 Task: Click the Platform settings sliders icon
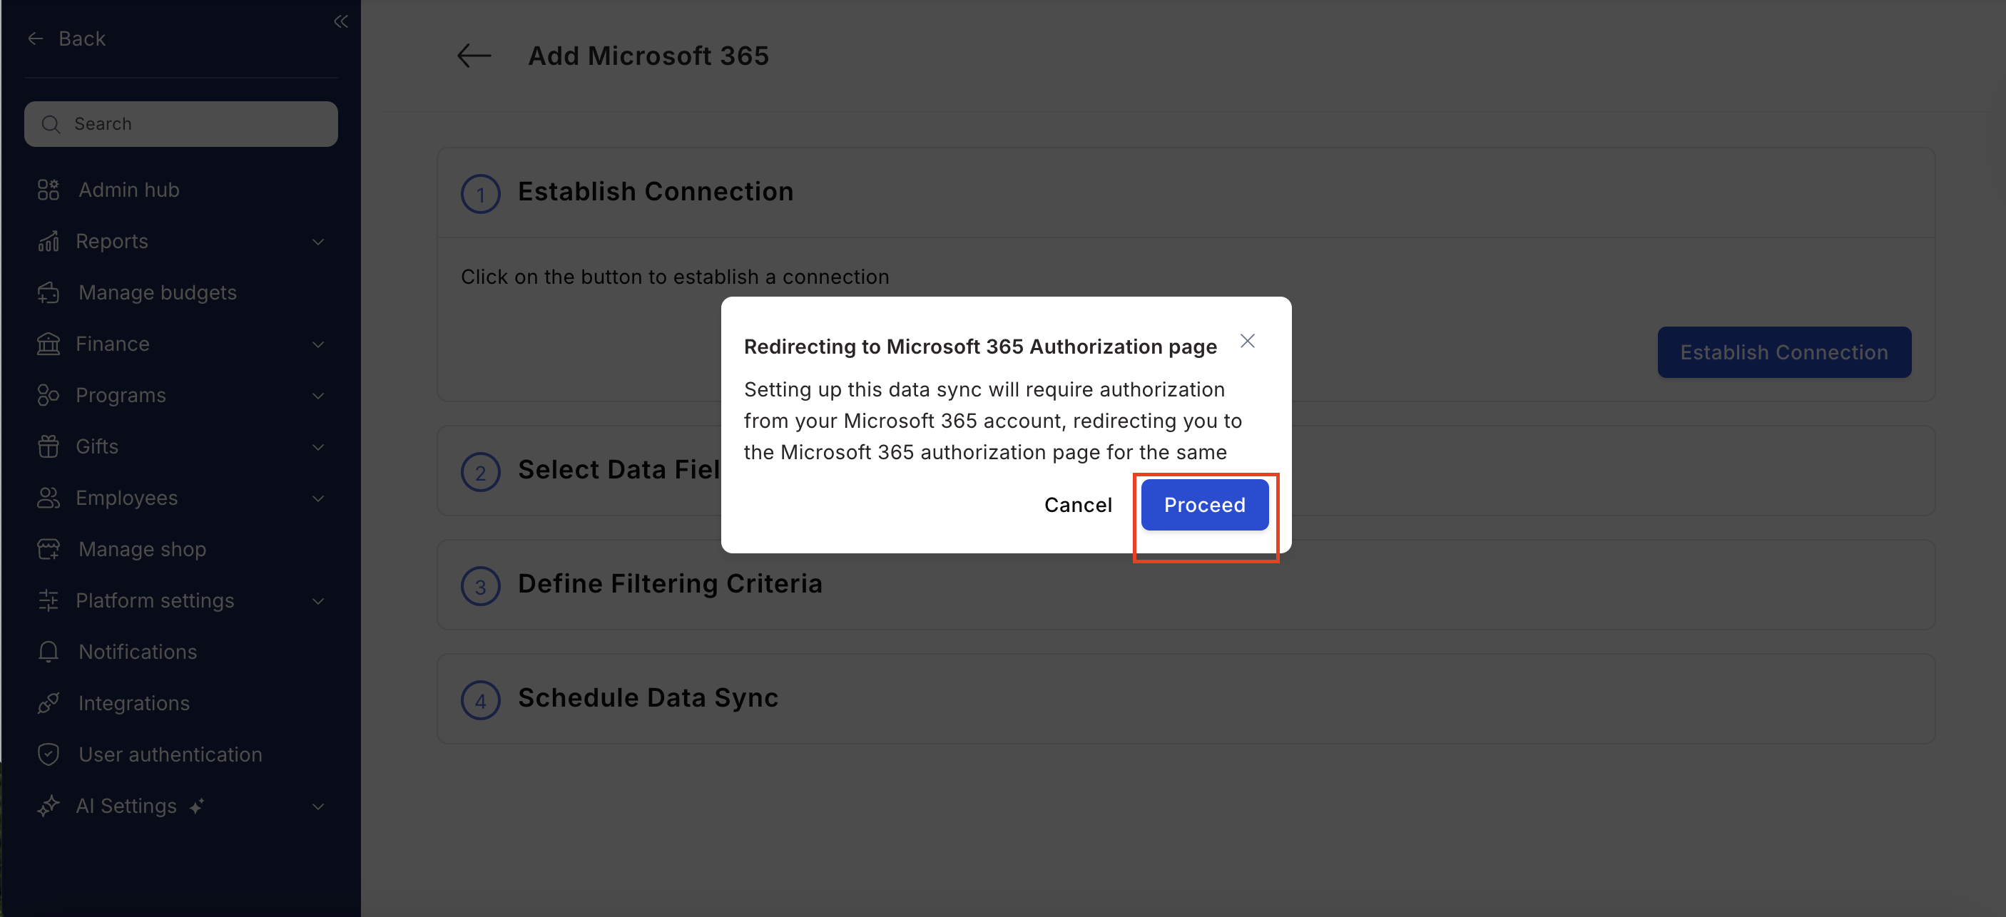point(49,601)
